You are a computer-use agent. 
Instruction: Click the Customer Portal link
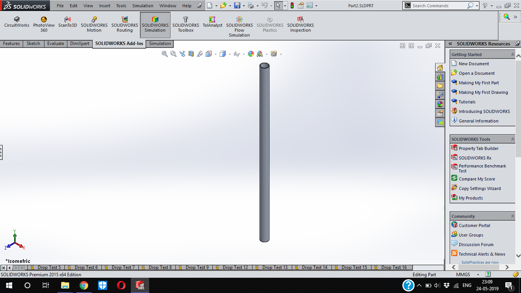(474, 225)
